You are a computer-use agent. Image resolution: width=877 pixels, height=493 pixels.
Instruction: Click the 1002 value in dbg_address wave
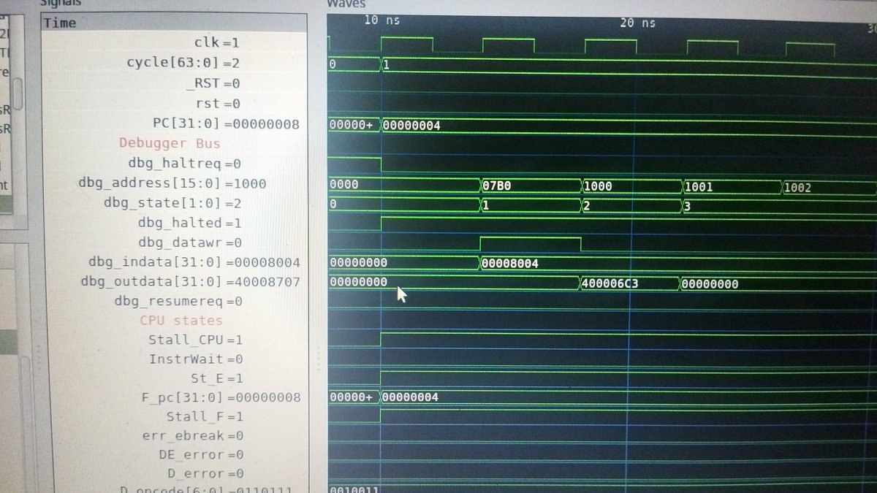797,188
